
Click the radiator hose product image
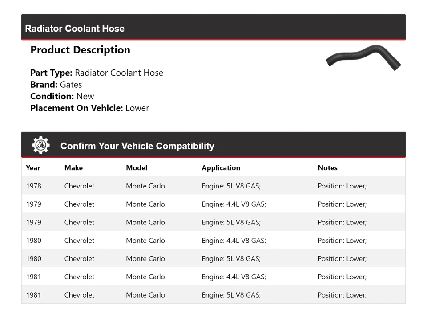pos(363,57)
